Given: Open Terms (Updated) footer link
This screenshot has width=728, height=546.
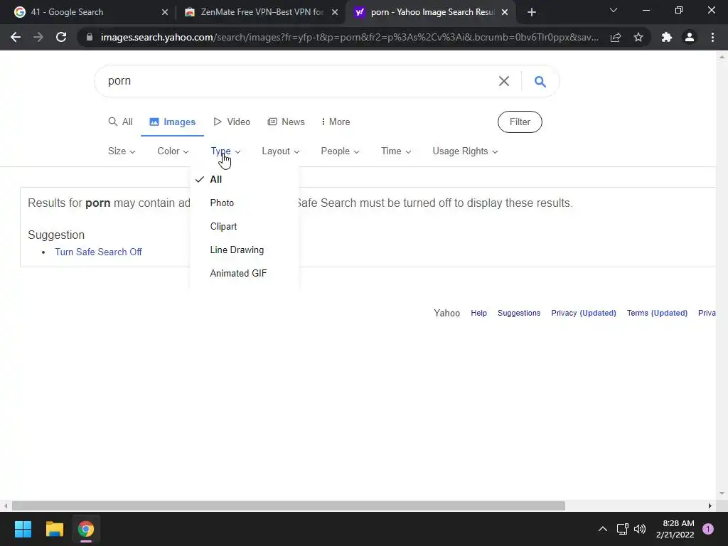Looking at the screenshot, I should pyautogui.click(x=657, y=313).
